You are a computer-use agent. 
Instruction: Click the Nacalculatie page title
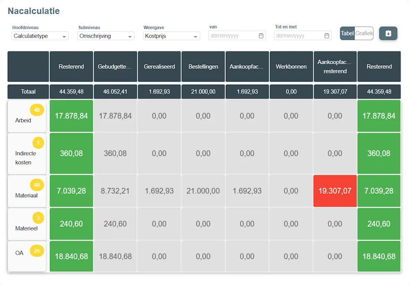click(x=34, y=11)
